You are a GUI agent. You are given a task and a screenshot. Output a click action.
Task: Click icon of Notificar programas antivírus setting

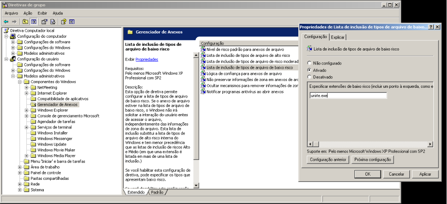(203, 92)
